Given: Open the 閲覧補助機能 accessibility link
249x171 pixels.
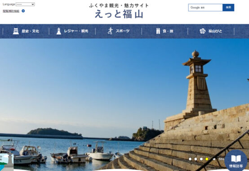Looking at the screenshot, I should (x=11, y=11).
